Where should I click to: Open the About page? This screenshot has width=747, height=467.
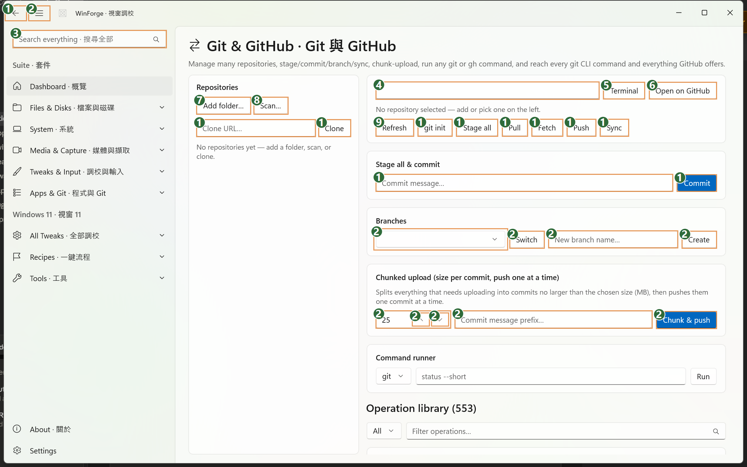point(89,429)
